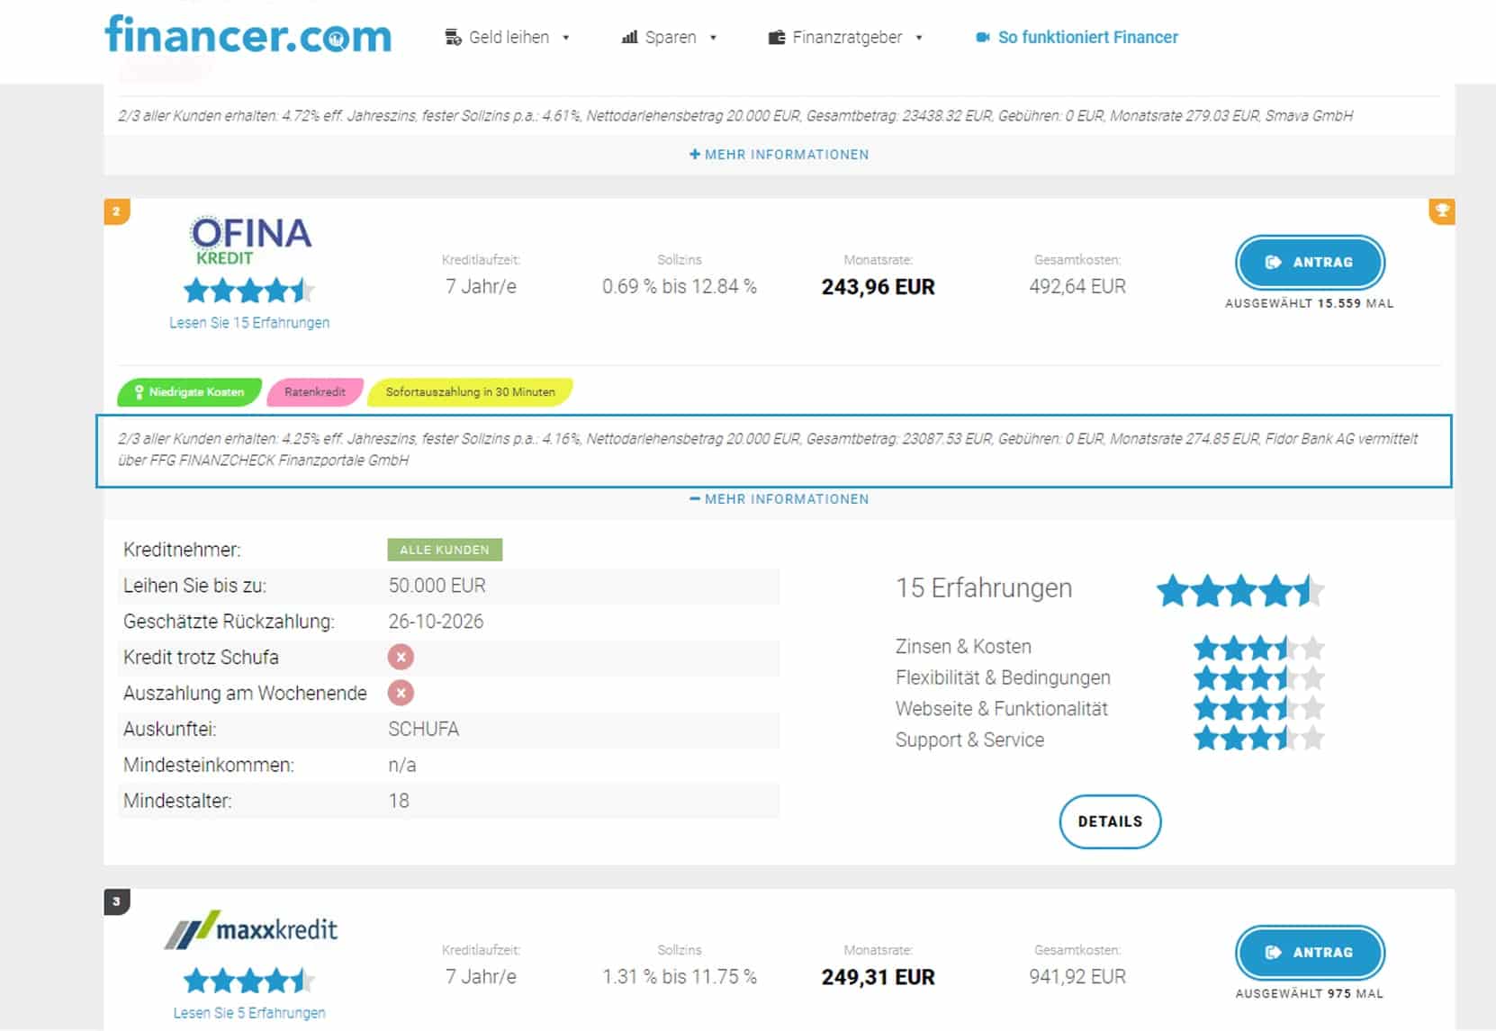The height and width of the screenshot is (1031, 1496).
Task: Click the OFINA representative example text box
Action: click(x=774, y=451)
